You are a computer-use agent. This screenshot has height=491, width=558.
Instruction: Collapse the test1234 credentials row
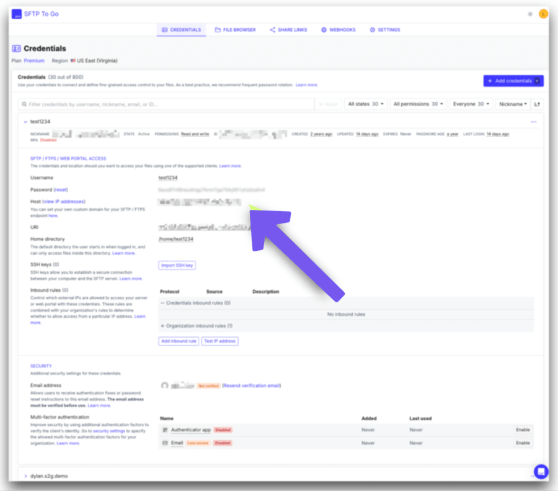[x=25, y=122]
